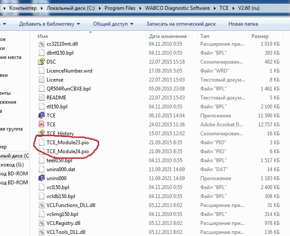
Task: Expand arrow after 'WABCO Diagnostic Software' breadcrumb
Action: 215,8
